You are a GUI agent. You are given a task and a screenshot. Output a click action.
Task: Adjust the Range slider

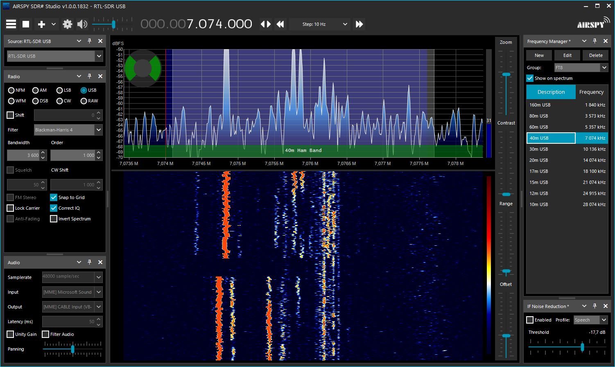[506, 271]
